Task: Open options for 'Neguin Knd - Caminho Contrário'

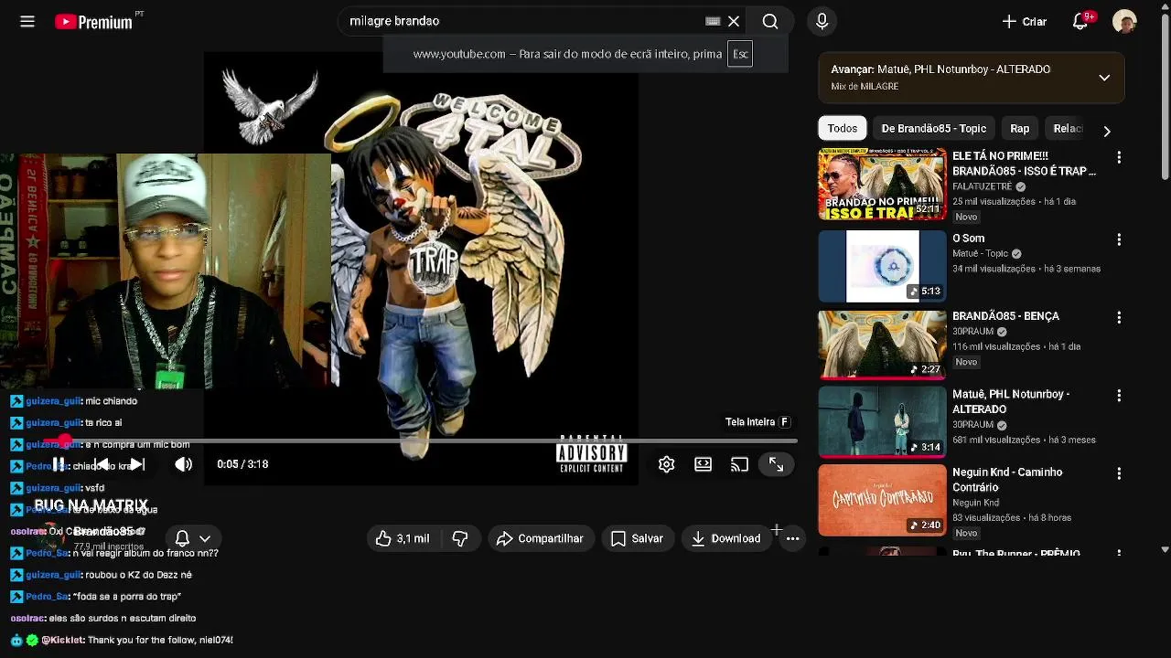Action: click(1118, 473)
